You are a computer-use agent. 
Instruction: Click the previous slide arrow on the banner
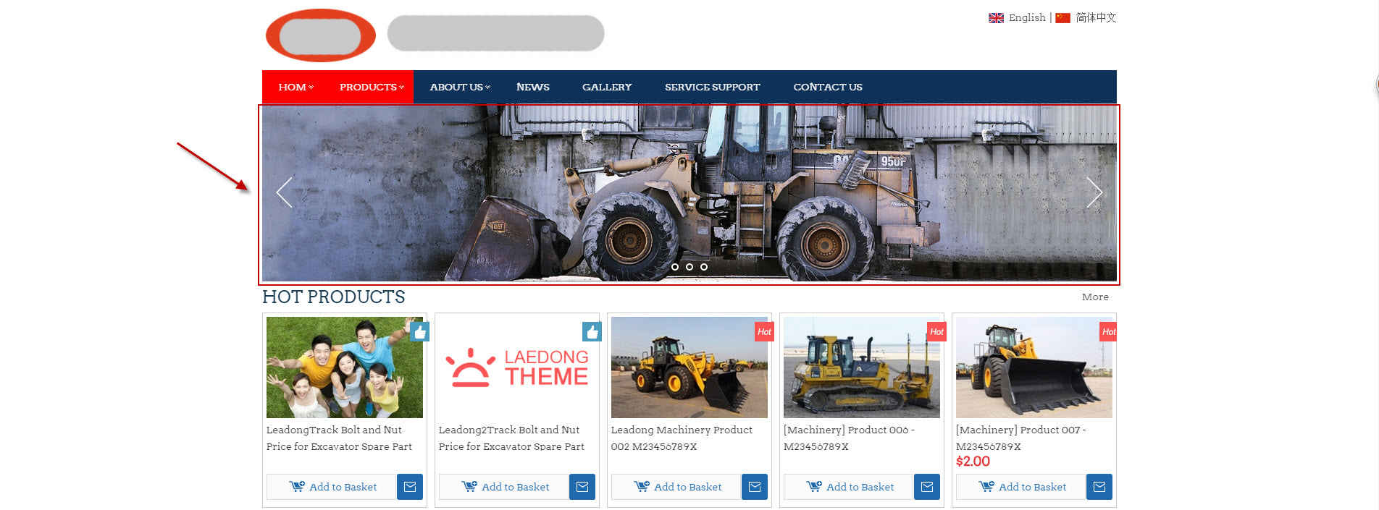coord(285,192)
